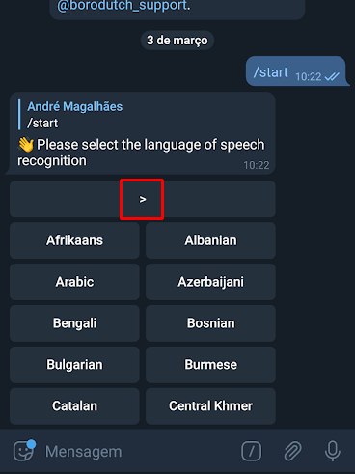Select Albanian language button
The image size is (355, 474).
(210, 240)
